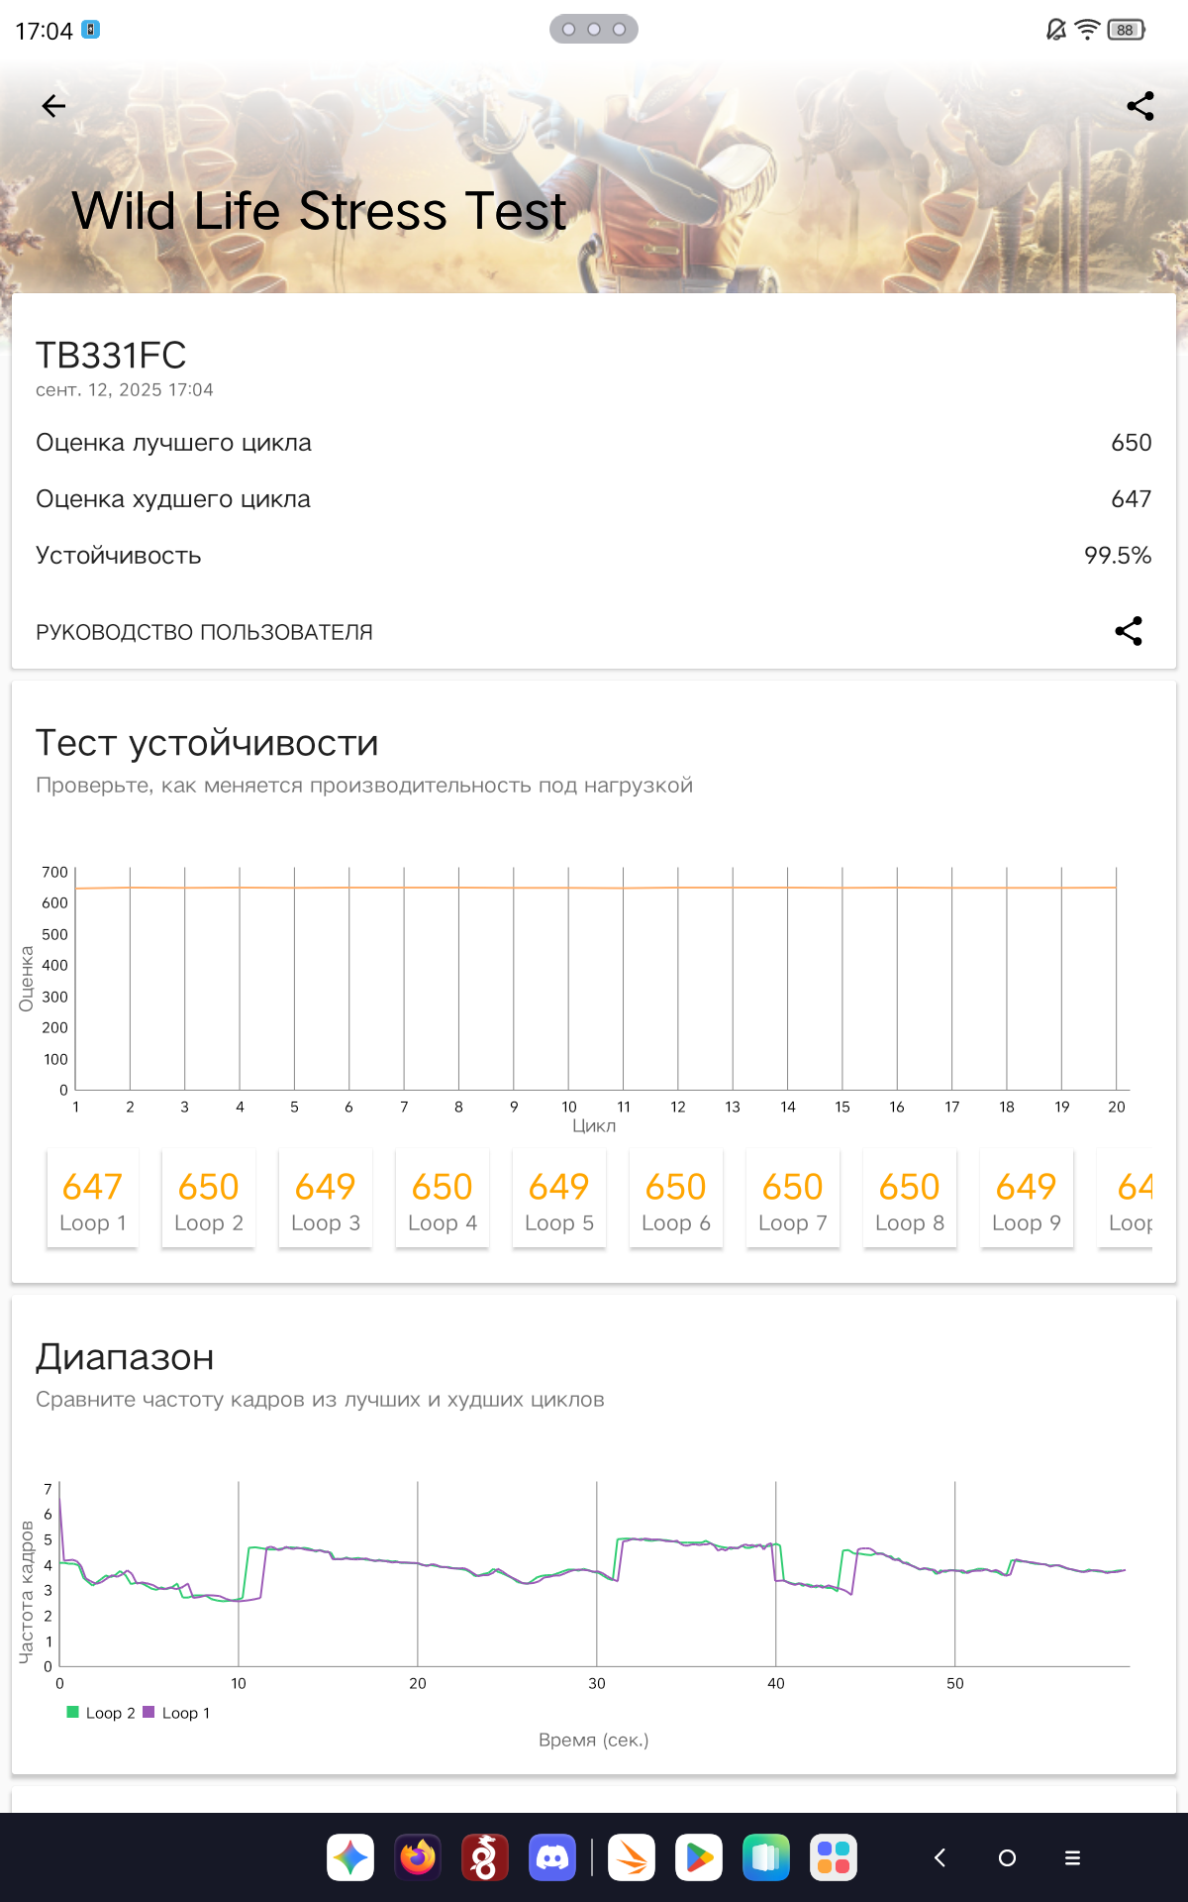
Task: Toggle the green Loop 2 legend entry
Action: [x=101, y=1713]
